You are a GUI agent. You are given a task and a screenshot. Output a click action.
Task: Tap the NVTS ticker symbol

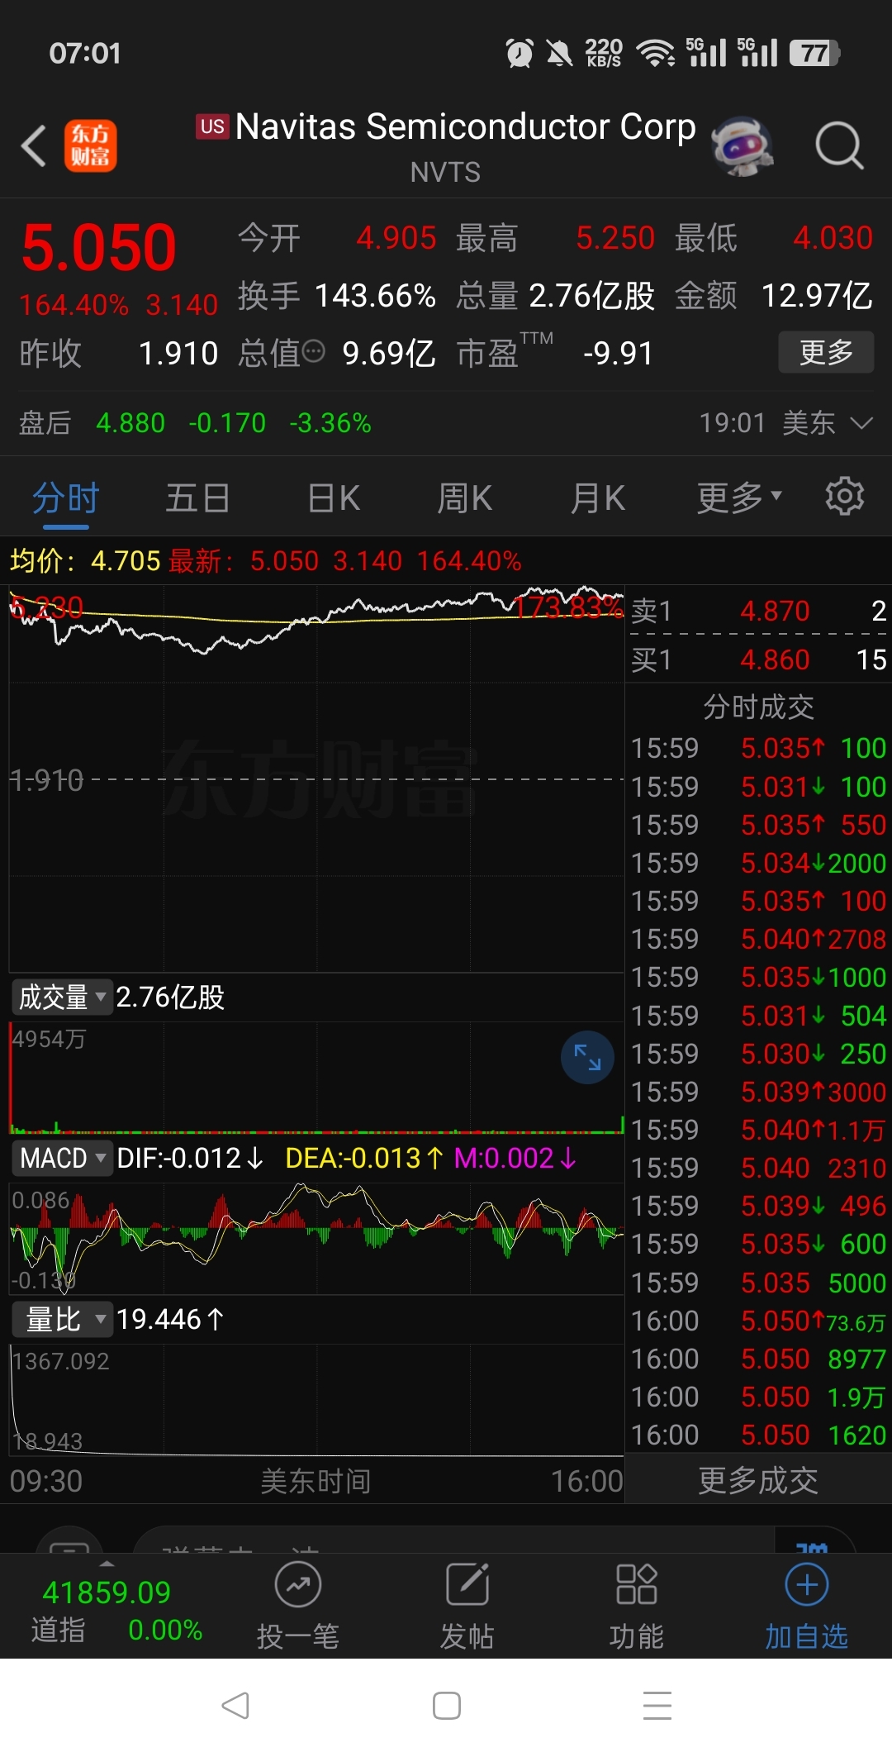click(x=445, y=172)
